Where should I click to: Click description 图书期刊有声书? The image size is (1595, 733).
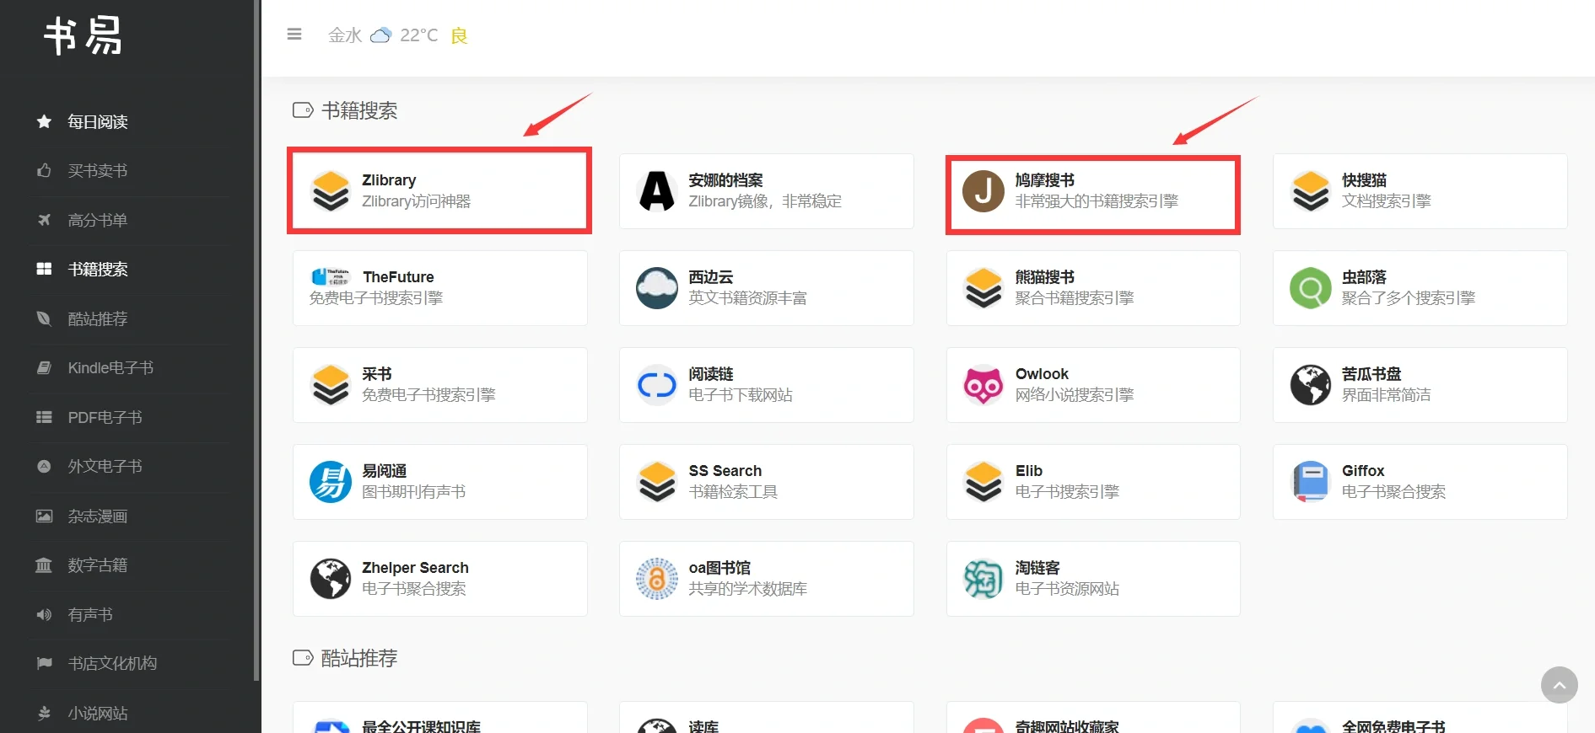413,492
